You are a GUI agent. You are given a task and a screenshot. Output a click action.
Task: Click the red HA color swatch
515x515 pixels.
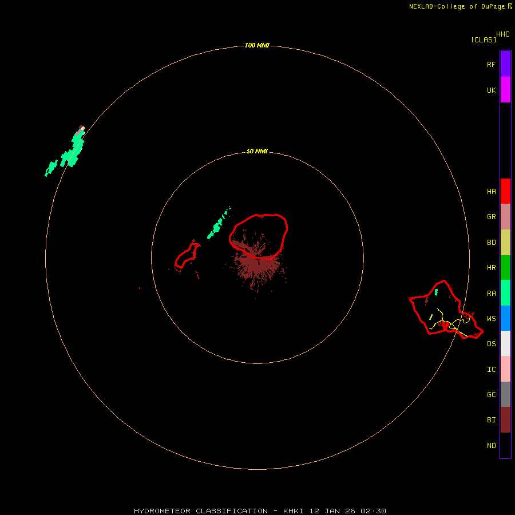(505, 191)
